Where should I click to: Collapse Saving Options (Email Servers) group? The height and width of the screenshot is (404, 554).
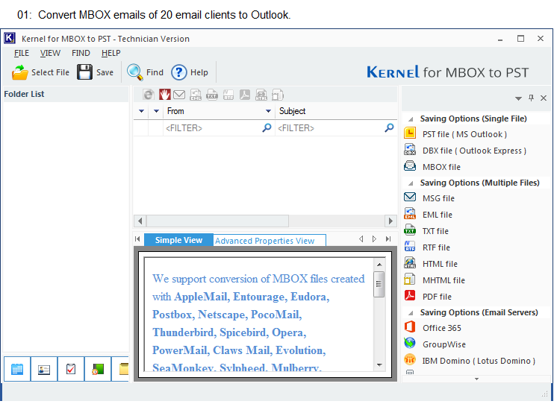[x=411, y=313]
